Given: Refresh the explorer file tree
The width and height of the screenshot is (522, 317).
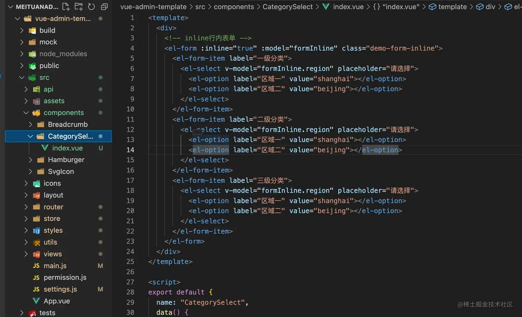Looking at the screenshot, I should (x=91, y=7).
